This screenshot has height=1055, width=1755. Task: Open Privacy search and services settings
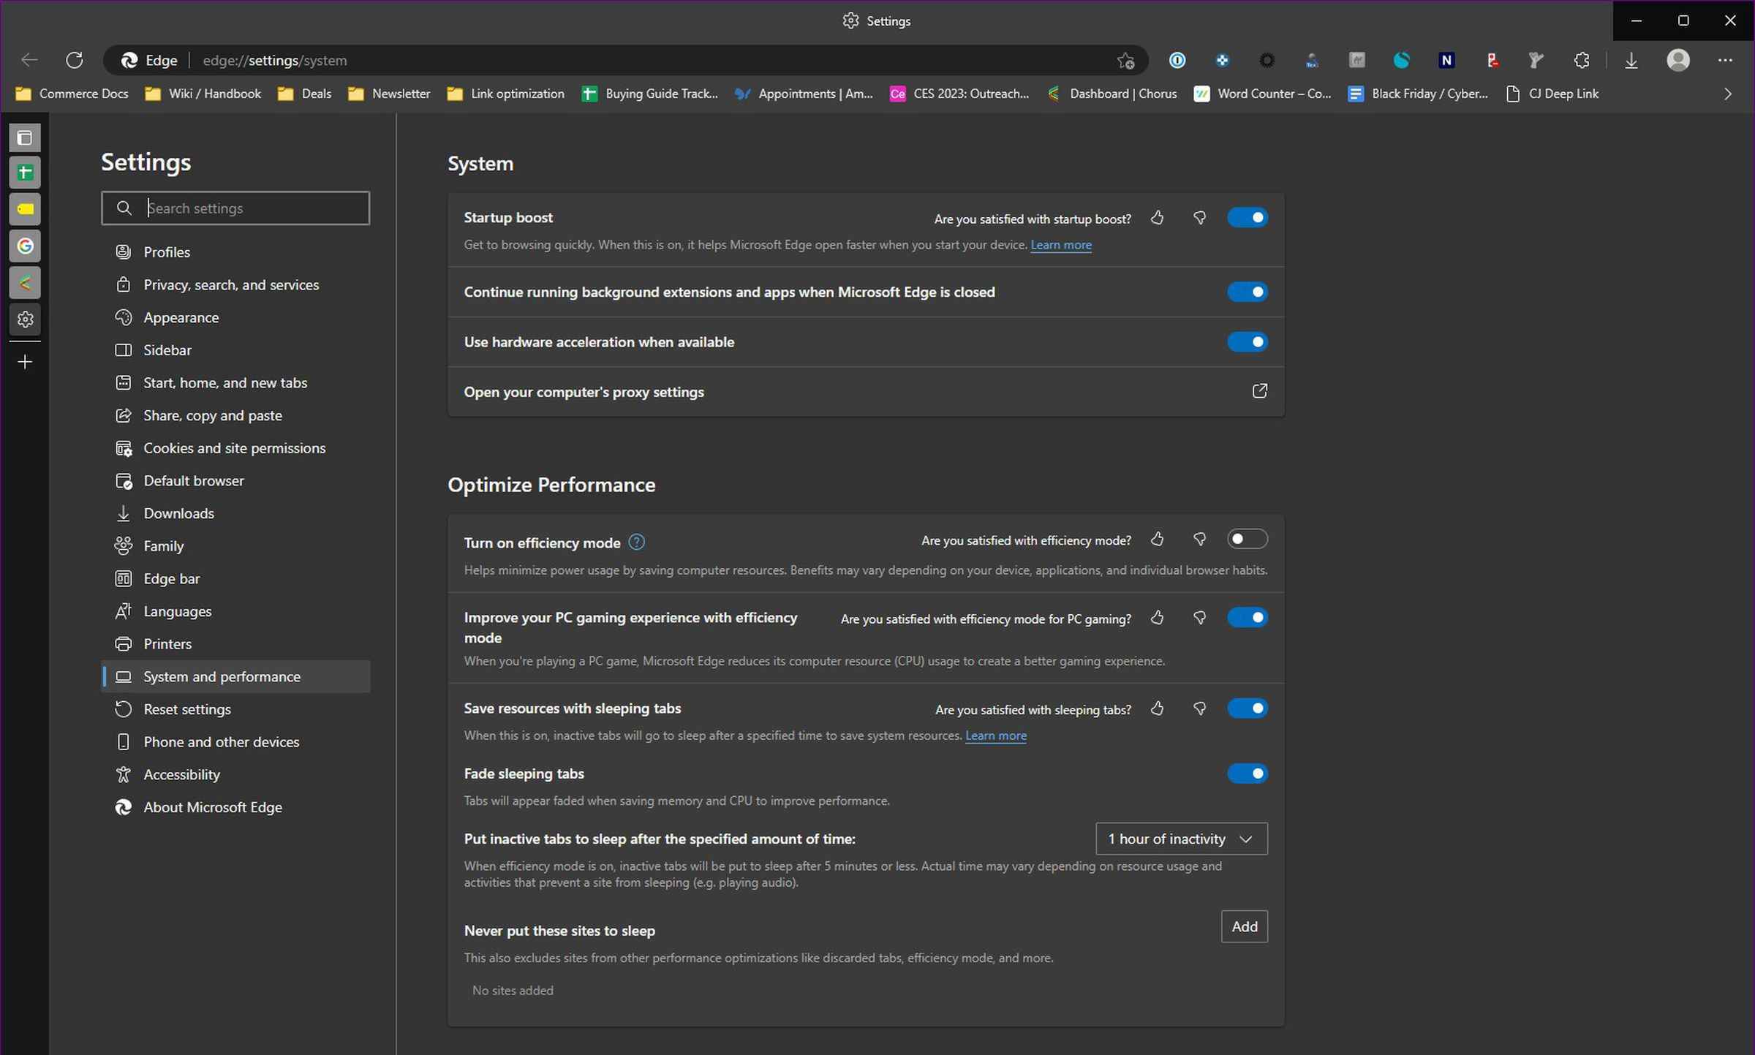(x=230, y=283)
